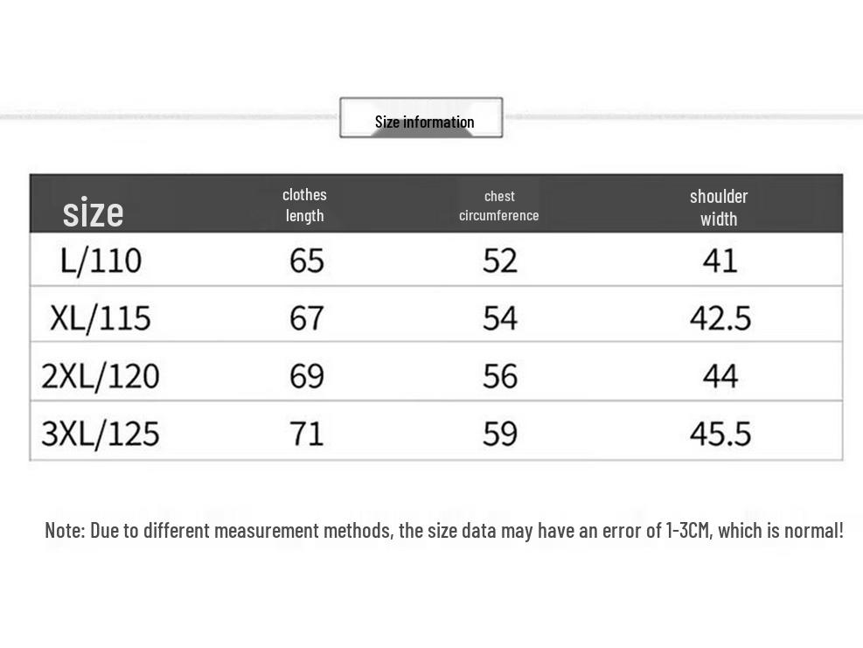The width and height of the screenshot is (863, 648).
Task: Click clothes length value 71
Action: [307, 434]
